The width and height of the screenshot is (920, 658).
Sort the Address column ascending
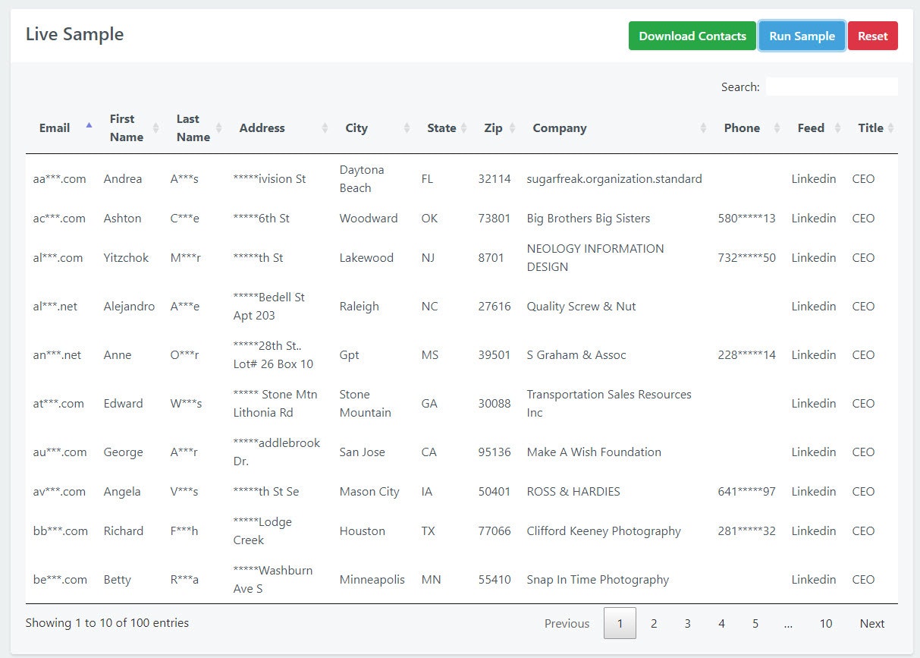(324, 128)
